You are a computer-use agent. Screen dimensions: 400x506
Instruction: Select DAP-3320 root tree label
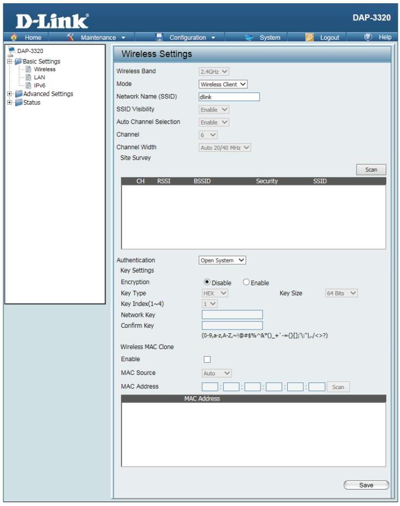tap(30, 51)
